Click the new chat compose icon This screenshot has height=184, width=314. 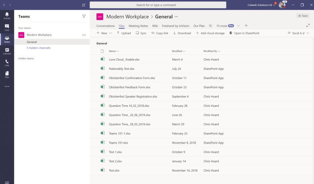coord(84,5)
